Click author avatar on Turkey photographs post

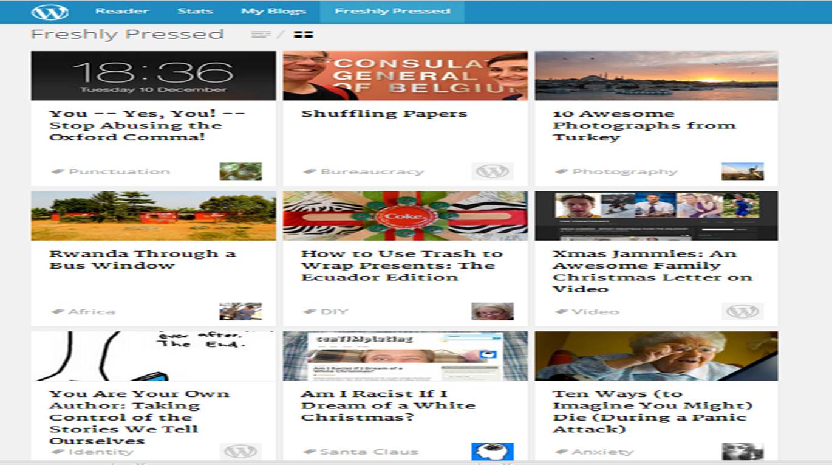pyautogui.click(x=742, y=171)
